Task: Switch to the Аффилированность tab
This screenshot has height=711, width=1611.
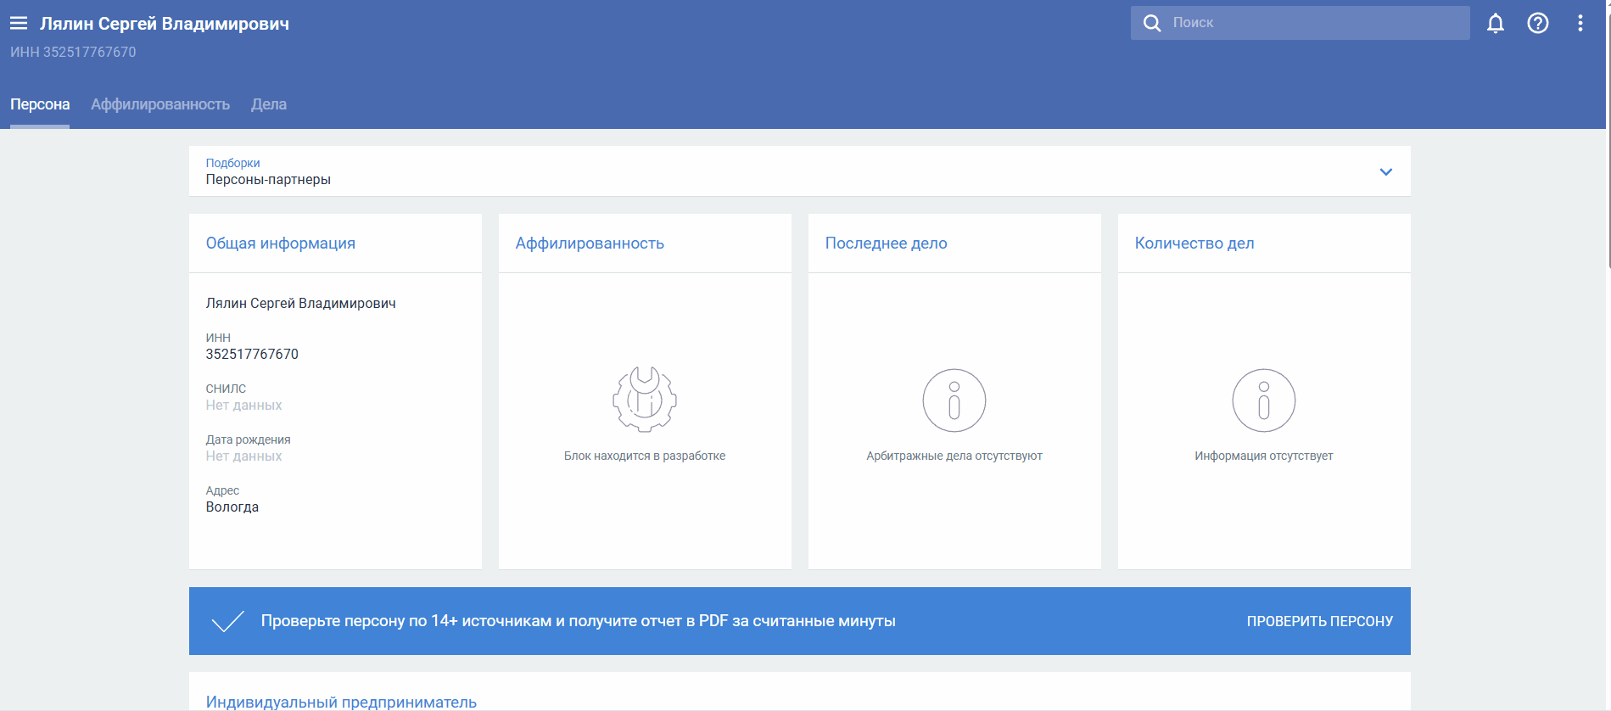Action: pyautogui.click(x=160, y=104)
